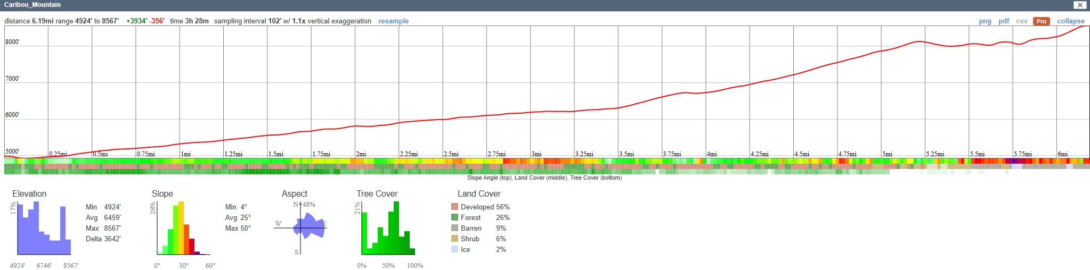1090x270 pixels.
Task: Click the csv export link
Action: (1022, 21)
